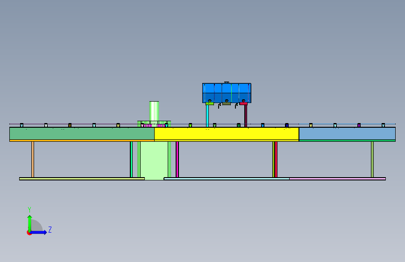Click the green Y axis arrow of the triad

coord(30,223)
